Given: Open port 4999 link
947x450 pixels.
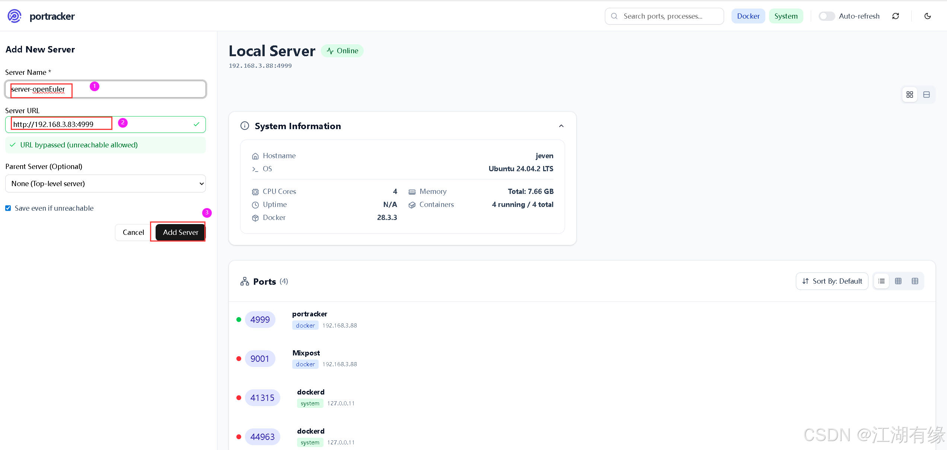Looking at the screenshot, I should click(x=260, y=319).
